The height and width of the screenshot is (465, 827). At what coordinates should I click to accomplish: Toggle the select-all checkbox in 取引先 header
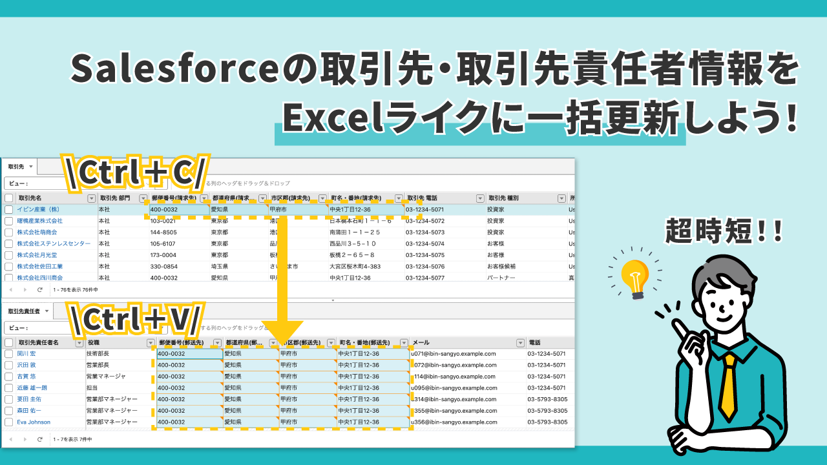click(x=9, y=198)
